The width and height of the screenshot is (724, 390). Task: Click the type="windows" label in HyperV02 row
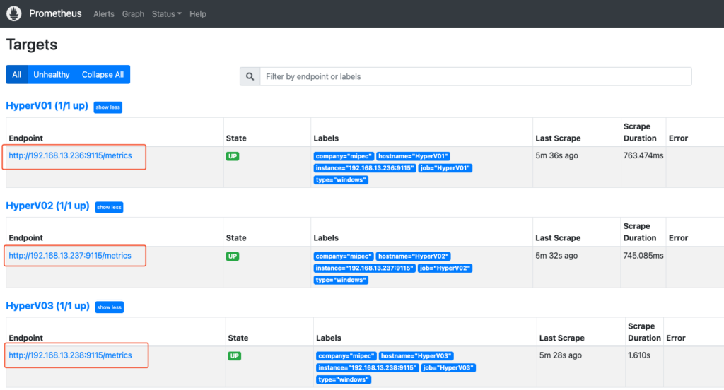pos(341,280)
